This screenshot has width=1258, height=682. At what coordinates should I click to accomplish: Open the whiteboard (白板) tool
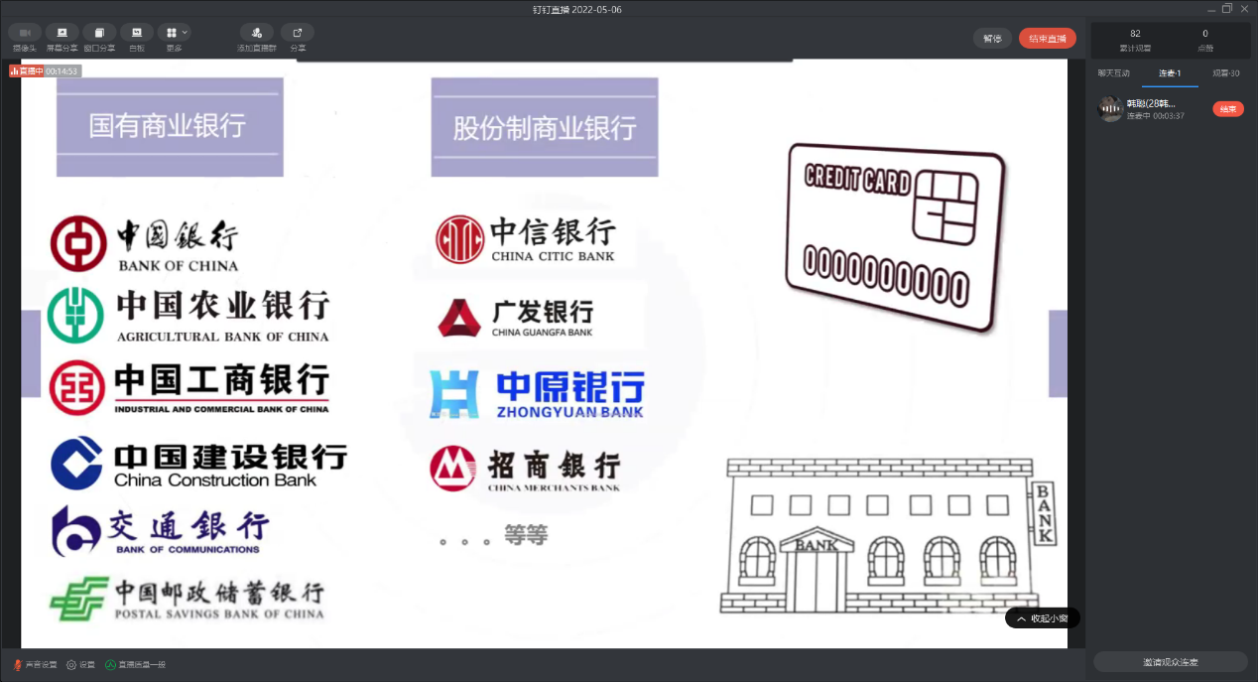click(137, 33)
